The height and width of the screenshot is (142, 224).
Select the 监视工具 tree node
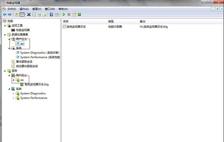(x=17, y=26)
